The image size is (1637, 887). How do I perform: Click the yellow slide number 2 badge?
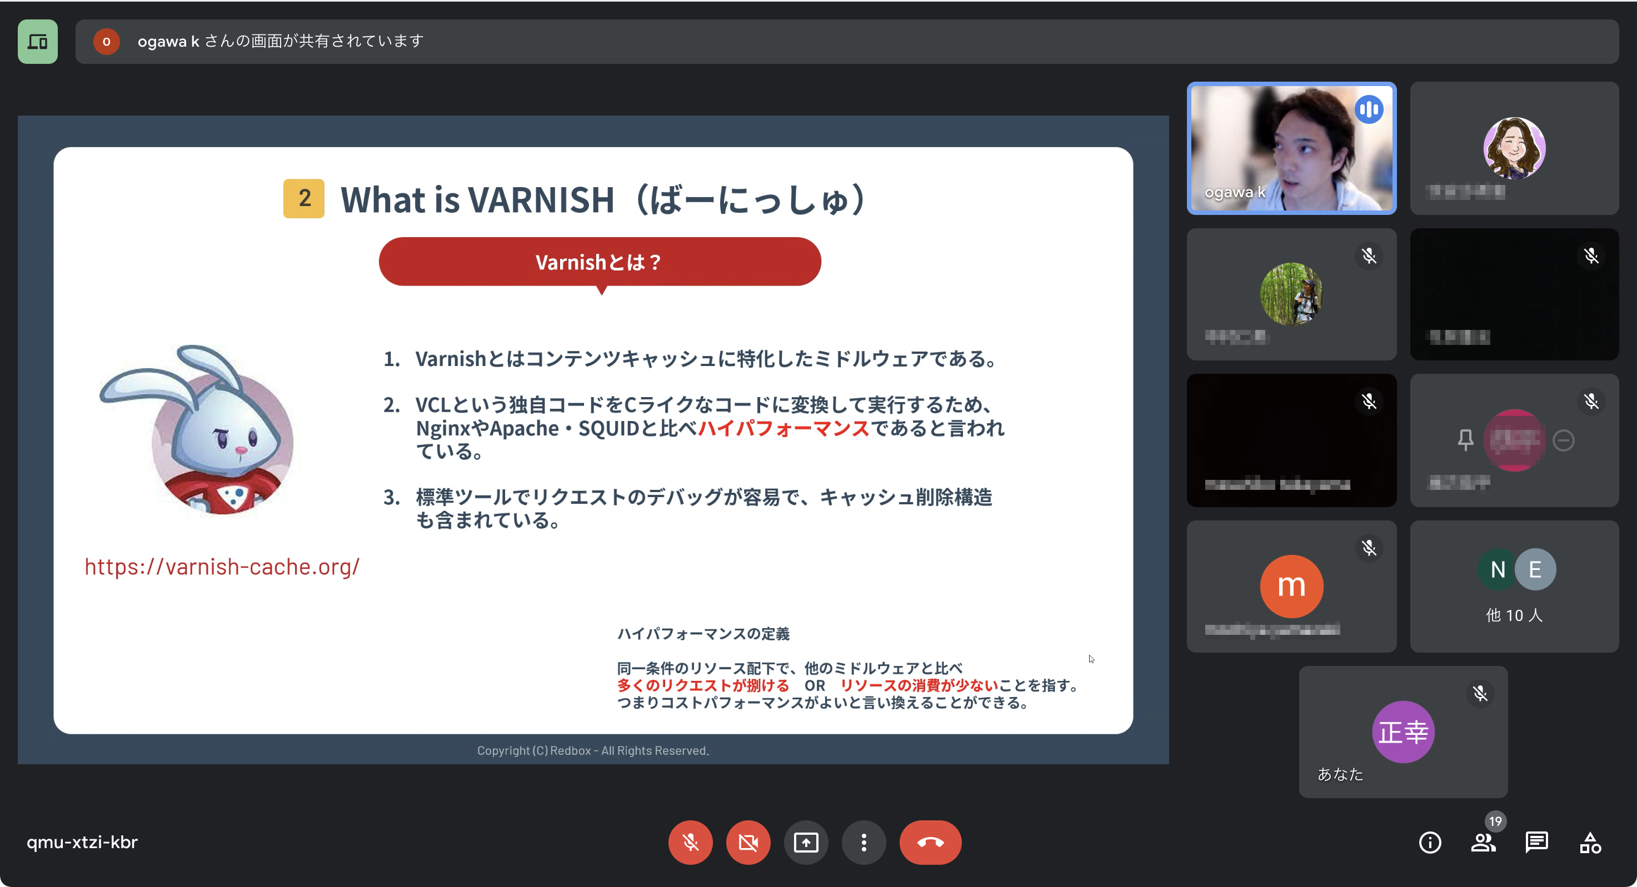[304, 199]
